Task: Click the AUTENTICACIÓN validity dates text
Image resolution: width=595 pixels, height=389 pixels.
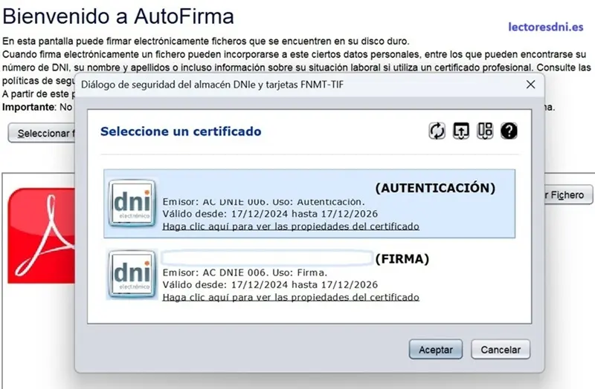Action: (x=270, y=214)
